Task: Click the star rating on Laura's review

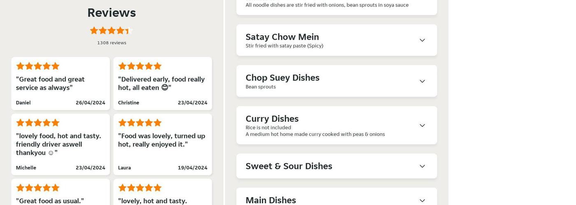Action: (140, 123)
